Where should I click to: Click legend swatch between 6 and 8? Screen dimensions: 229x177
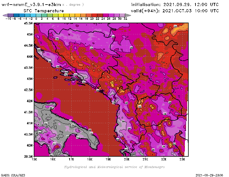pos(55,15)
